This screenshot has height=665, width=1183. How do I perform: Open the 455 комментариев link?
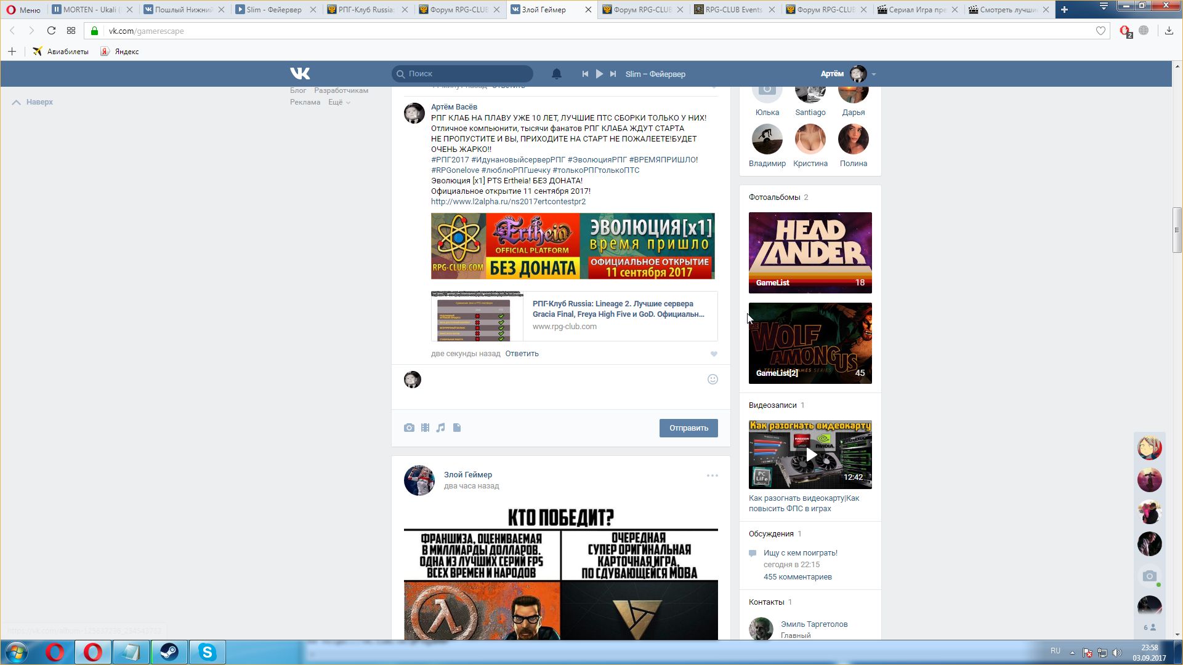tap(797, 577)
